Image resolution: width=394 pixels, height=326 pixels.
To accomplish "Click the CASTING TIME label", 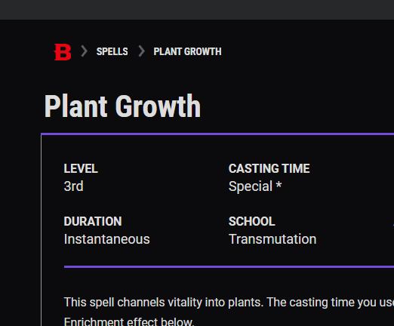I will click(269, 168).
